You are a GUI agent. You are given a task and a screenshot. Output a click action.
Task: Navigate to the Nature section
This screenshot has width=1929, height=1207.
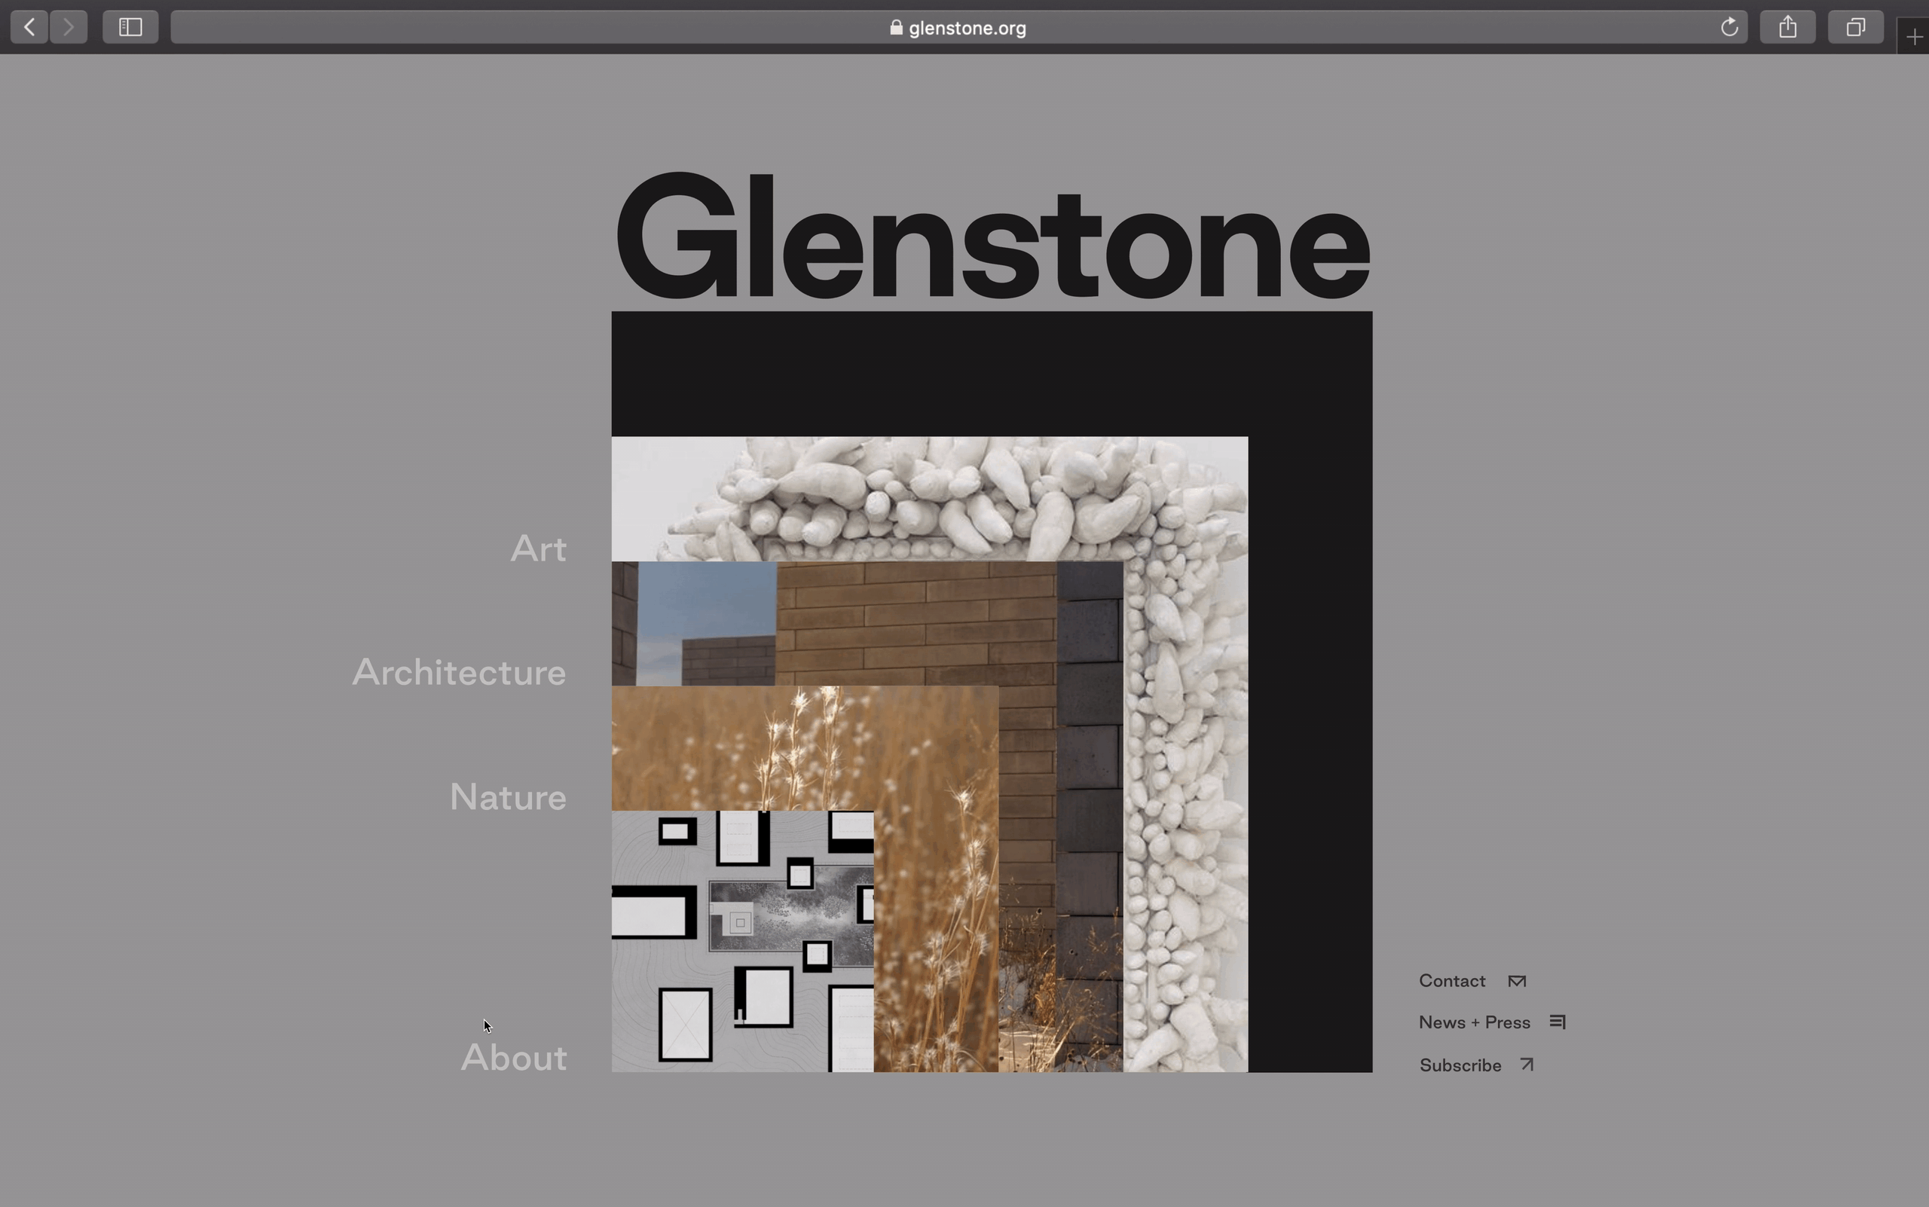(508, 797)
